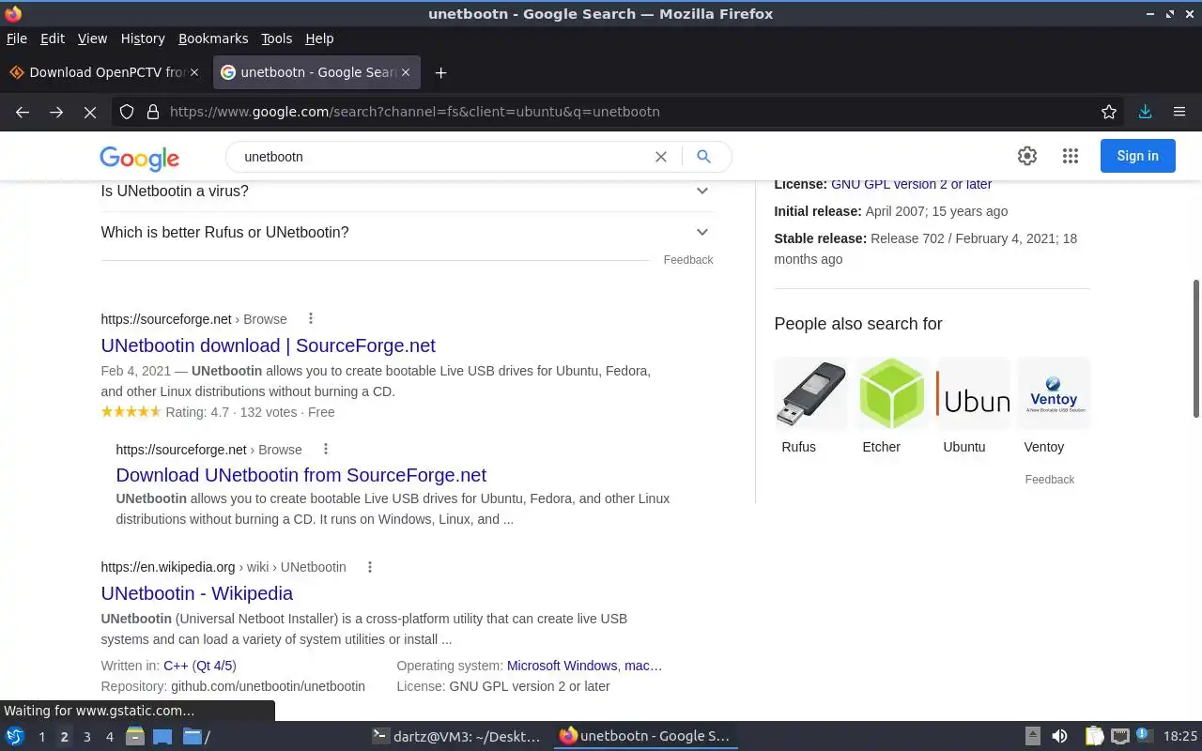The height and width of the screenshot is (751, 1202).
Task: Show desktop from the taskbar
Action: [x=162, y=737]
